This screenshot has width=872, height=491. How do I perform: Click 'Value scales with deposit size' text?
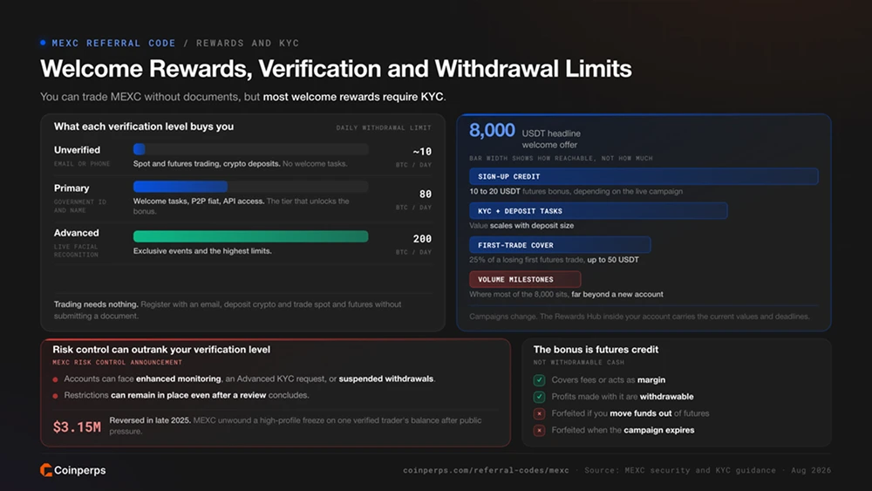pos(521,225)
